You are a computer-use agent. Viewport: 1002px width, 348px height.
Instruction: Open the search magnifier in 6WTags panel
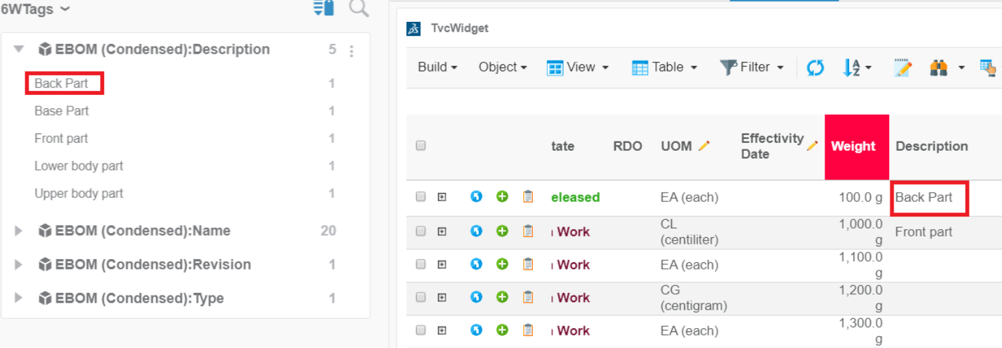point(359,9)
